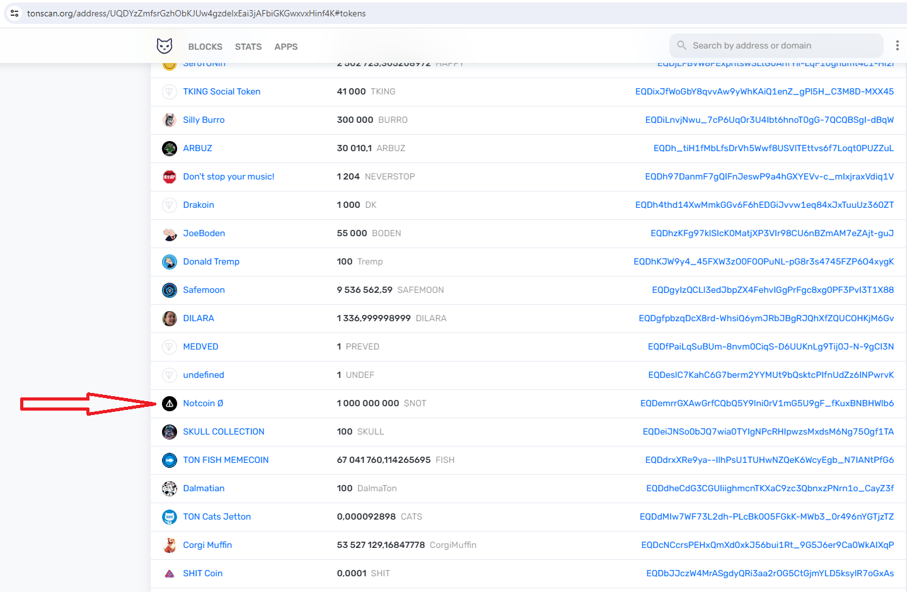Image resolution: width=907 pixels, height=592 pixels.
Task: Click the undefined token placeholder icon
Action: (170, 375)
